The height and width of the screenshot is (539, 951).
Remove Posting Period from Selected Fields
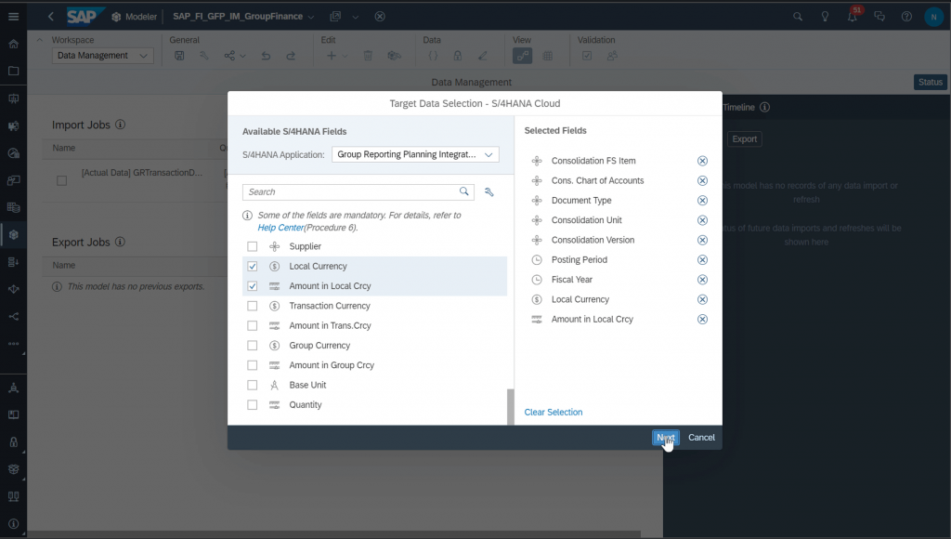coord(702,260)
